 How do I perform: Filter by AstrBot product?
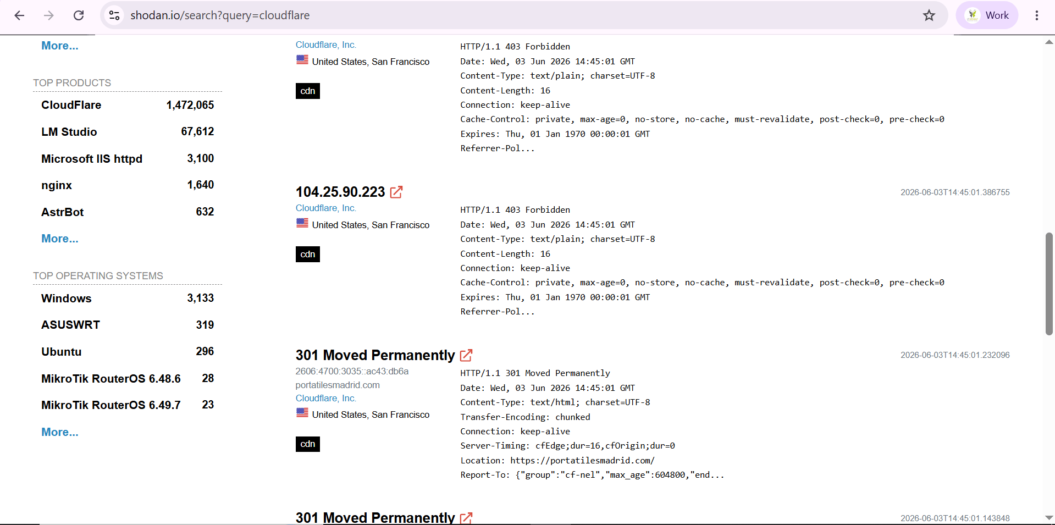click(x=63, y=212)
